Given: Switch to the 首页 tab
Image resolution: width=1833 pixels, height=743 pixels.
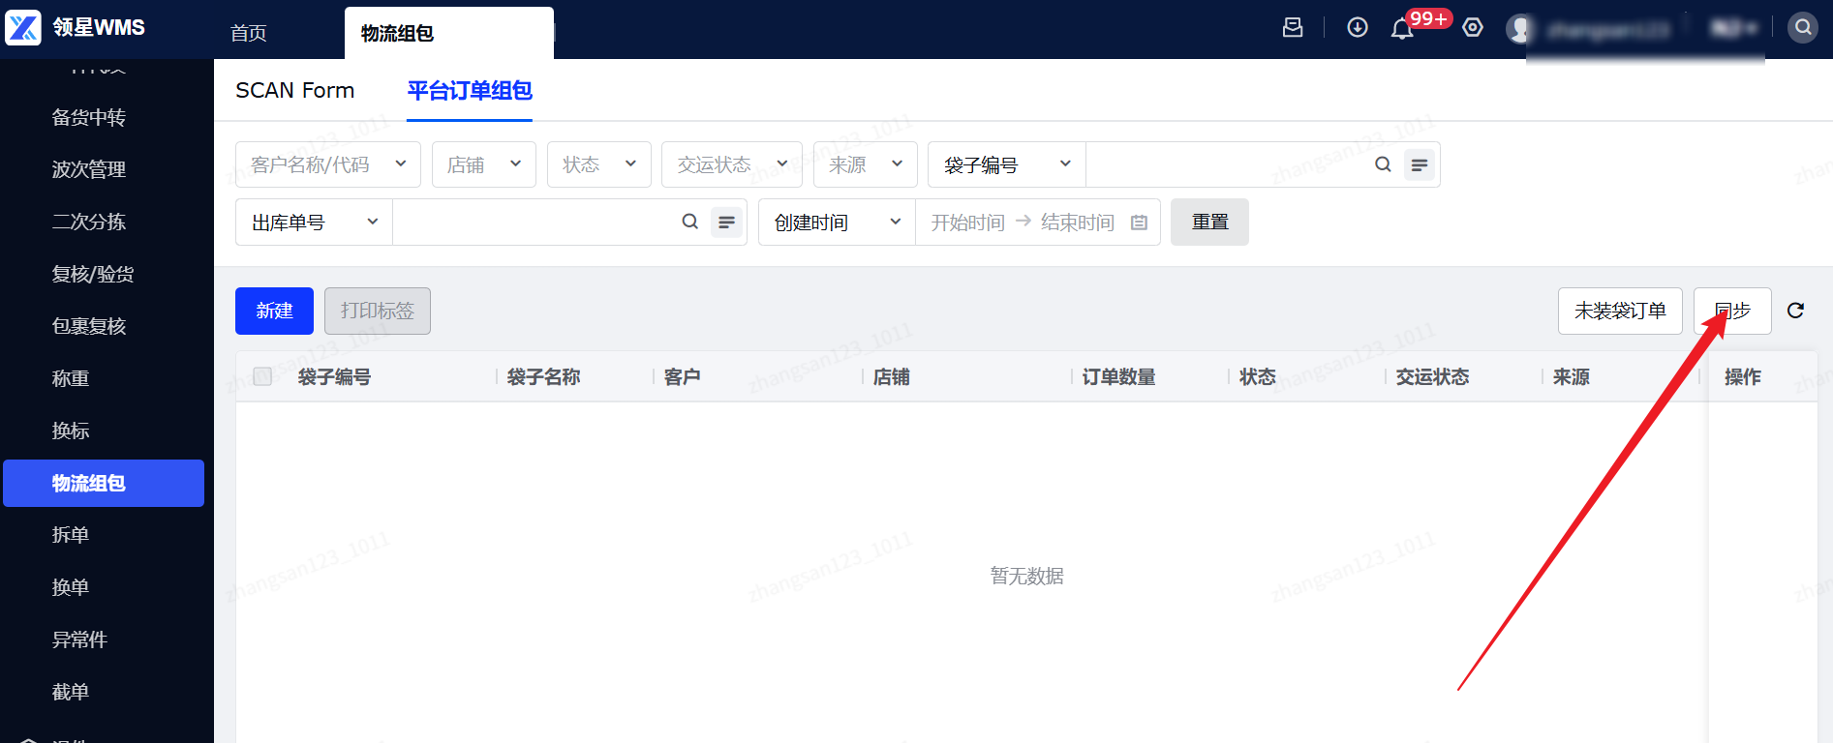Looking at the screenshot, I should click(249, 33).
